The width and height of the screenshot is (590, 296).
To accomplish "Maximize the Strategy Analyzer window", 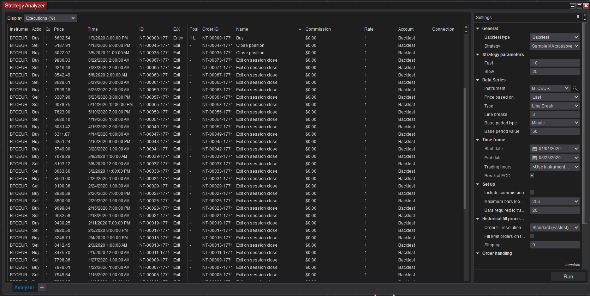I will coord(579,5).
